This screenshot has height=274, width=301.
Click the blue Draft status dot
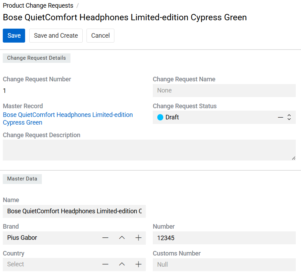click(160, 117)
